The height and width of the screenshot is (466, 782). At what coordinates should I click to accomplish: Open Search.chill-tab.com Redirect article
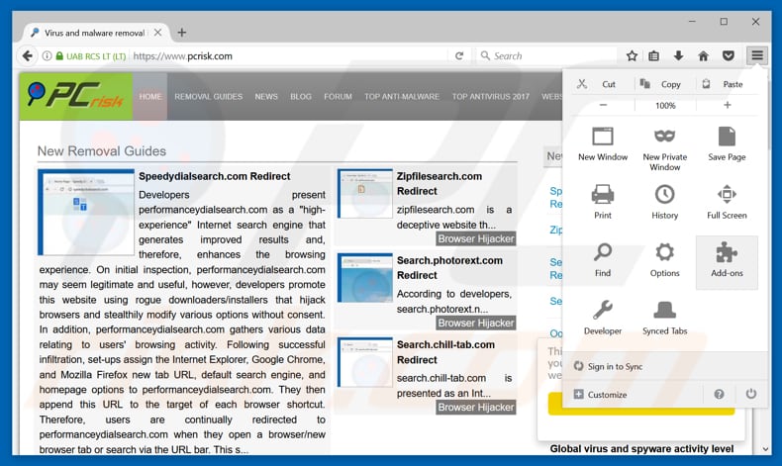[x=445, y=352]
